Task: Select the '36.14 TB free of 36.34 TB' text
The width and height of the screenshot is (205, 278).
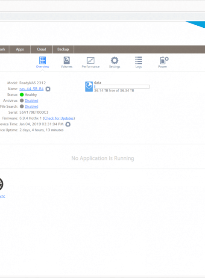Action: point(114,90)
